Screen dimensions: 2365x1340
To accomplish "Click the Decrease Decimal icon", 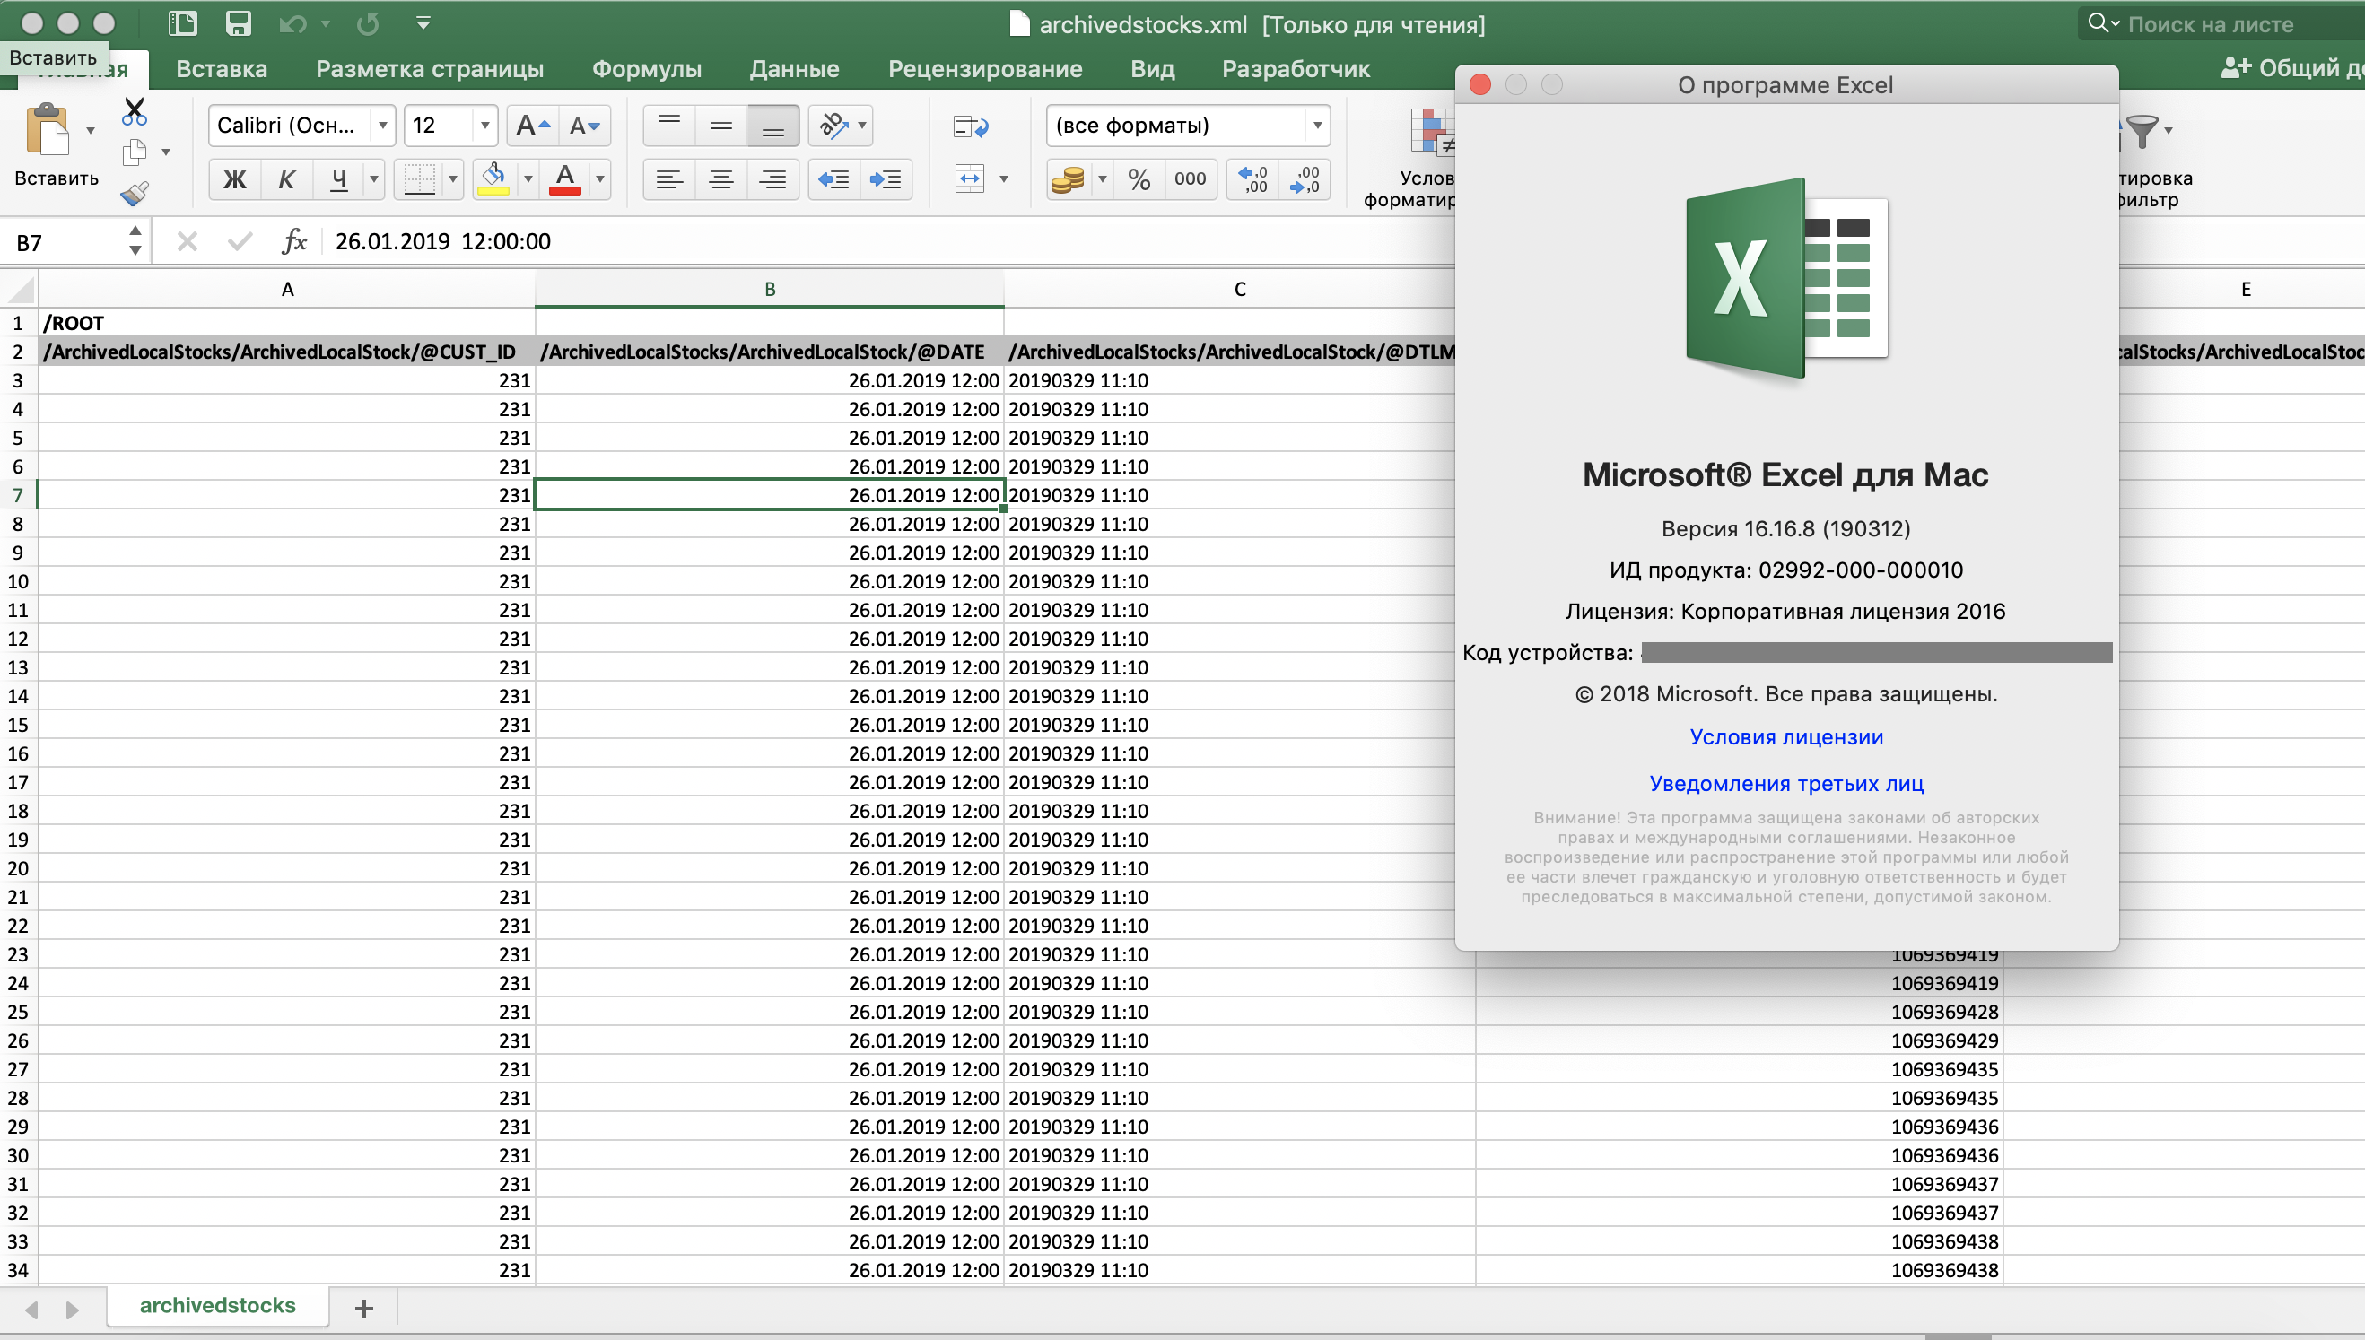I will (x=1305, y=178).
